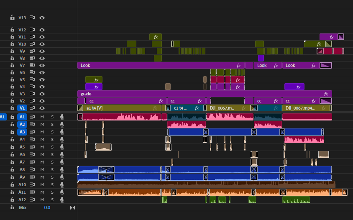Hide track V3 grade layer output
Screen dimensions: 353x220
pyautogui.click(x=42, y=94)
